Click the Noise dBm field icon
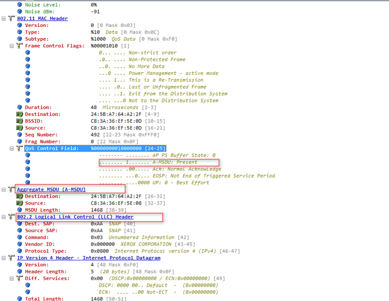Screen dimensions: 389x301 point(20,12)
